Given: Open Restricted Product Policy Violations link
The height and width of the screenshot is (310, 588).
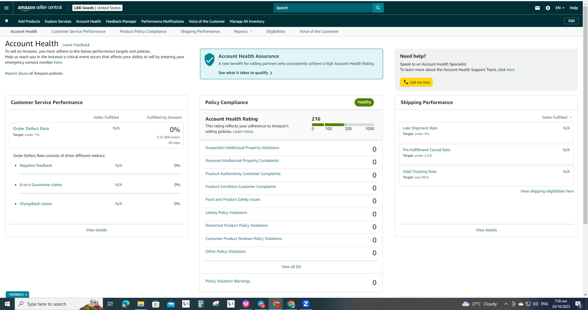Looking at the screenshot, I should pos(236,226).
